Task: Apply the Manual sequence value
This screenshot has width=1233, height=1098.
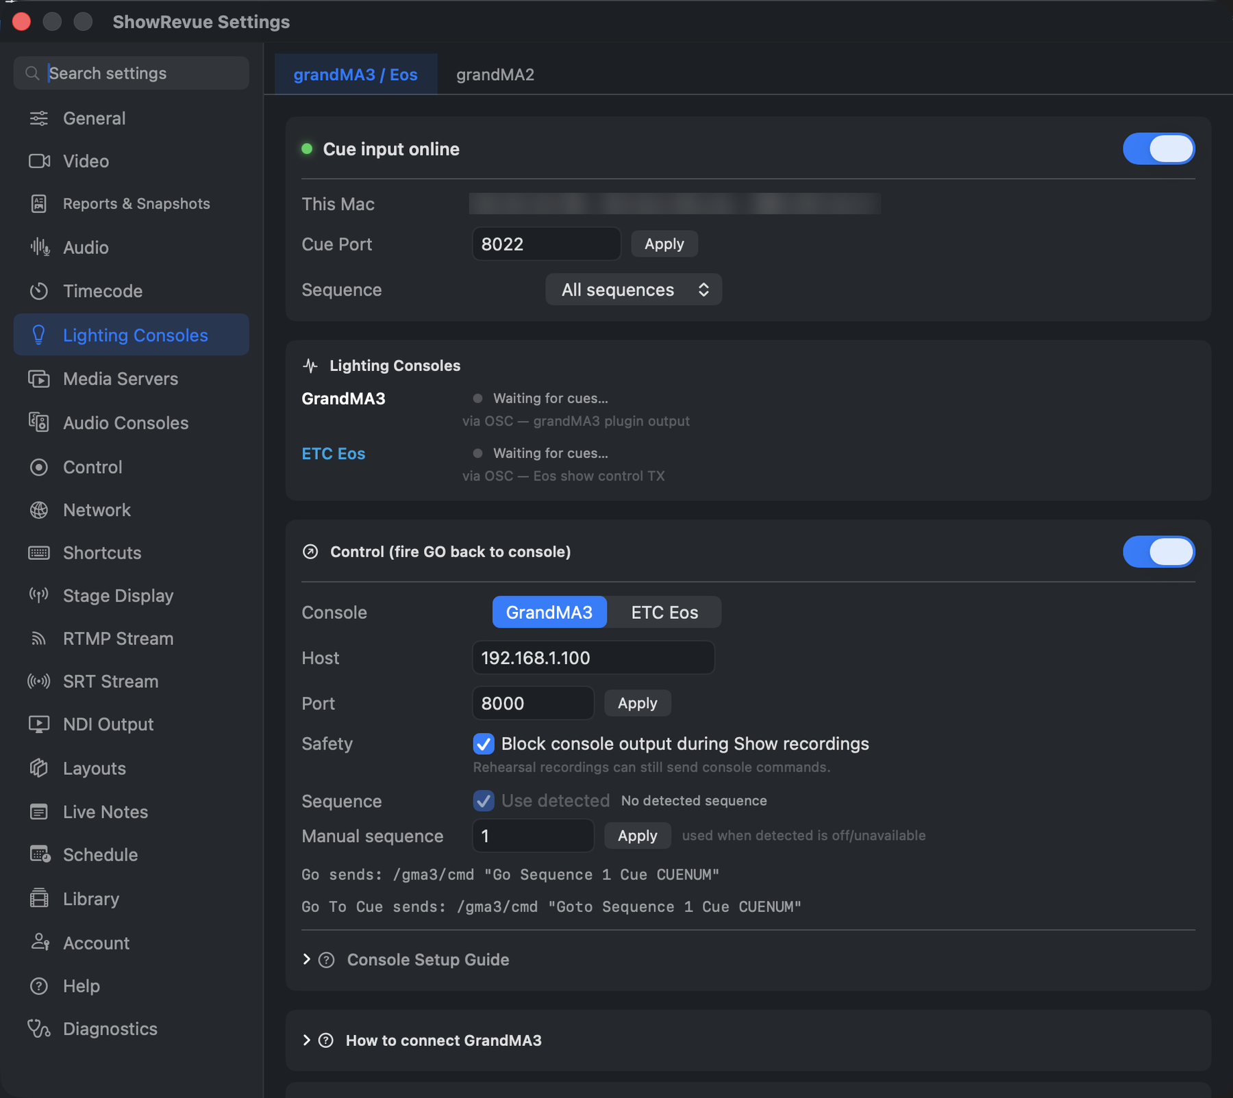Action: 637,836
